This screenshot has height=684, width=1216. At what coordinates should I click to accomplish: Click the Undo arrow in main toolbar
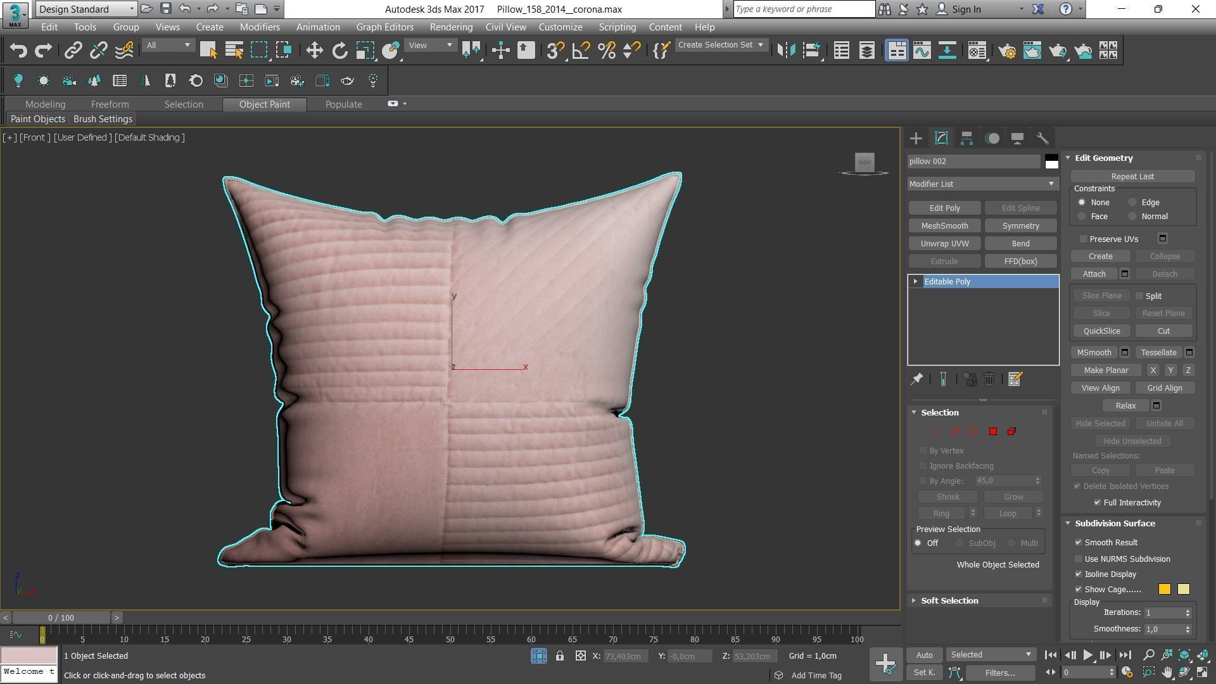18,51
